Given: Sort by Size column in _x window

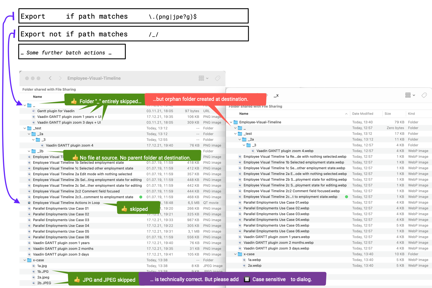Looking at the screenshot, I should click(388, 114).
